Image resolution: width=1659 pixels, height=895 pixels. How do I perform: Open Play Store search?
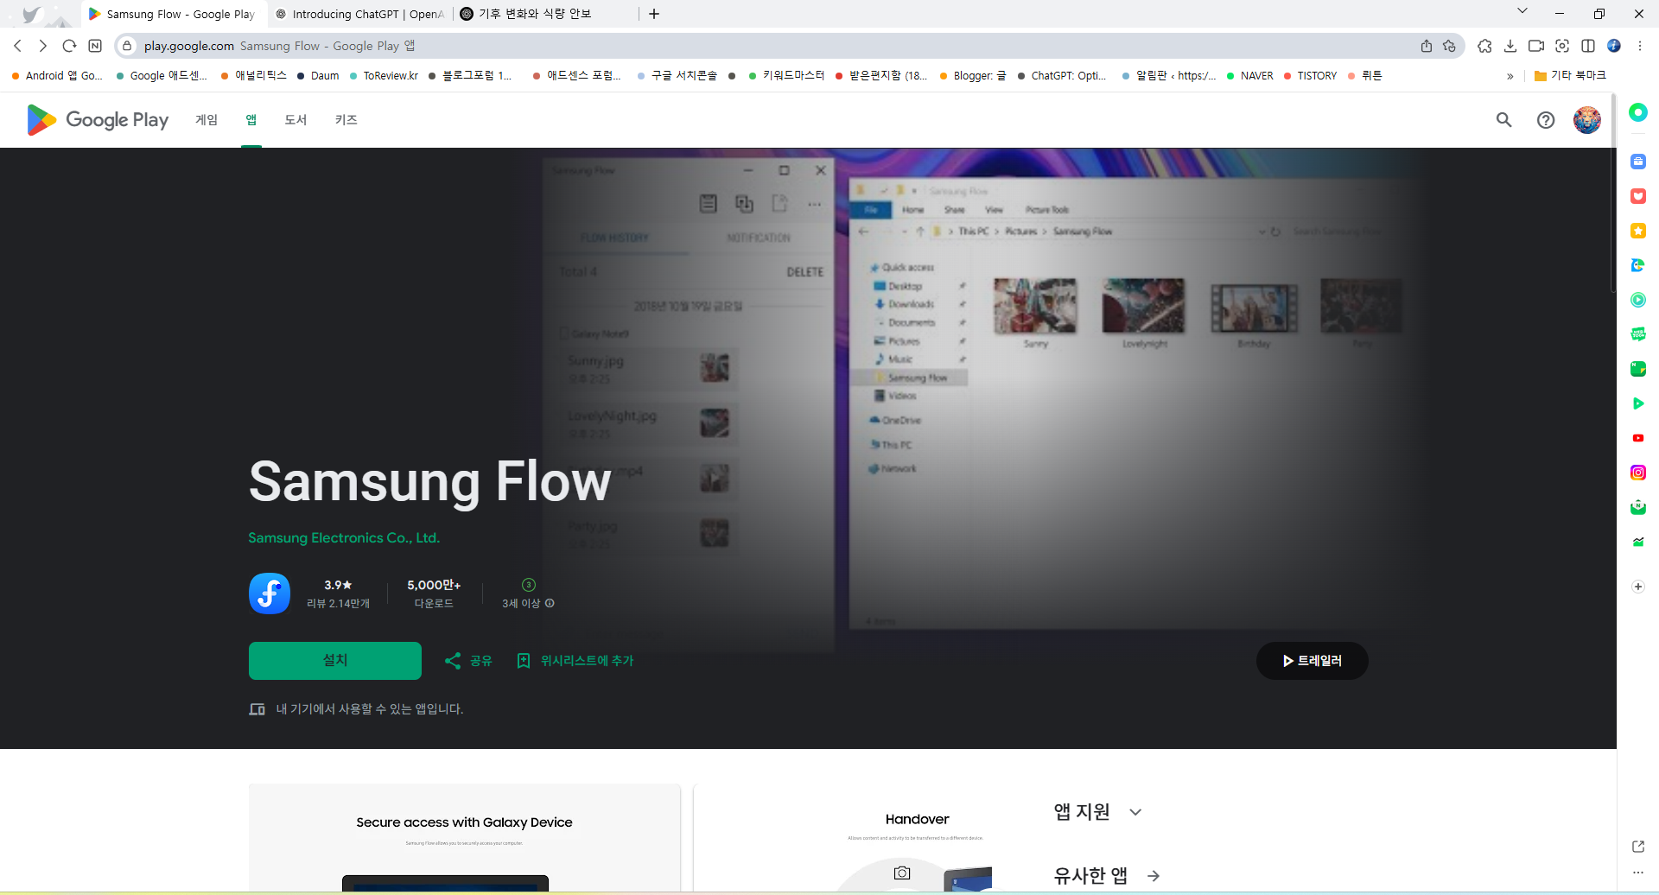tap(1503, 120)
